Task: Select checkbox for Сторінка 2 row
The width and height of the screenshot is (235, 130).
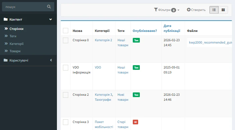Action: (x=66, y=95)
